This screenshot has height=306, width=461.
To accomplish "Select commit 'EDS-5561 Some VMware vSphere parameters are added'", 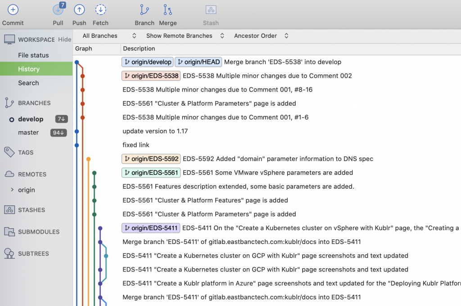I will pos(267,173).
